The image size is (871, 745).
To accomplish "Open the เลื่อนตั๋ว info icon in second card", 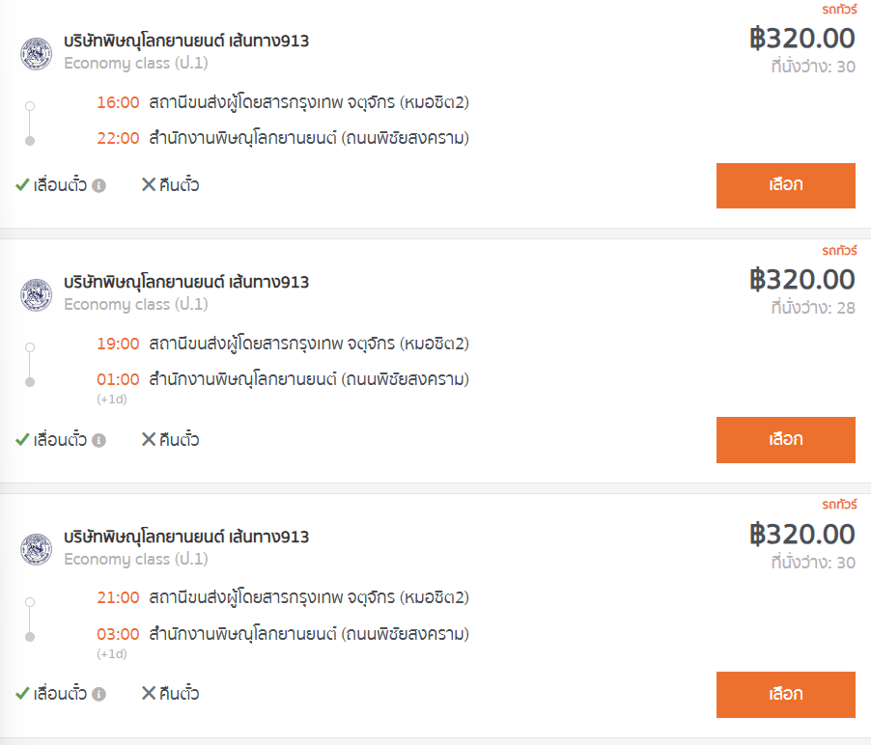I will click(98, 440).
